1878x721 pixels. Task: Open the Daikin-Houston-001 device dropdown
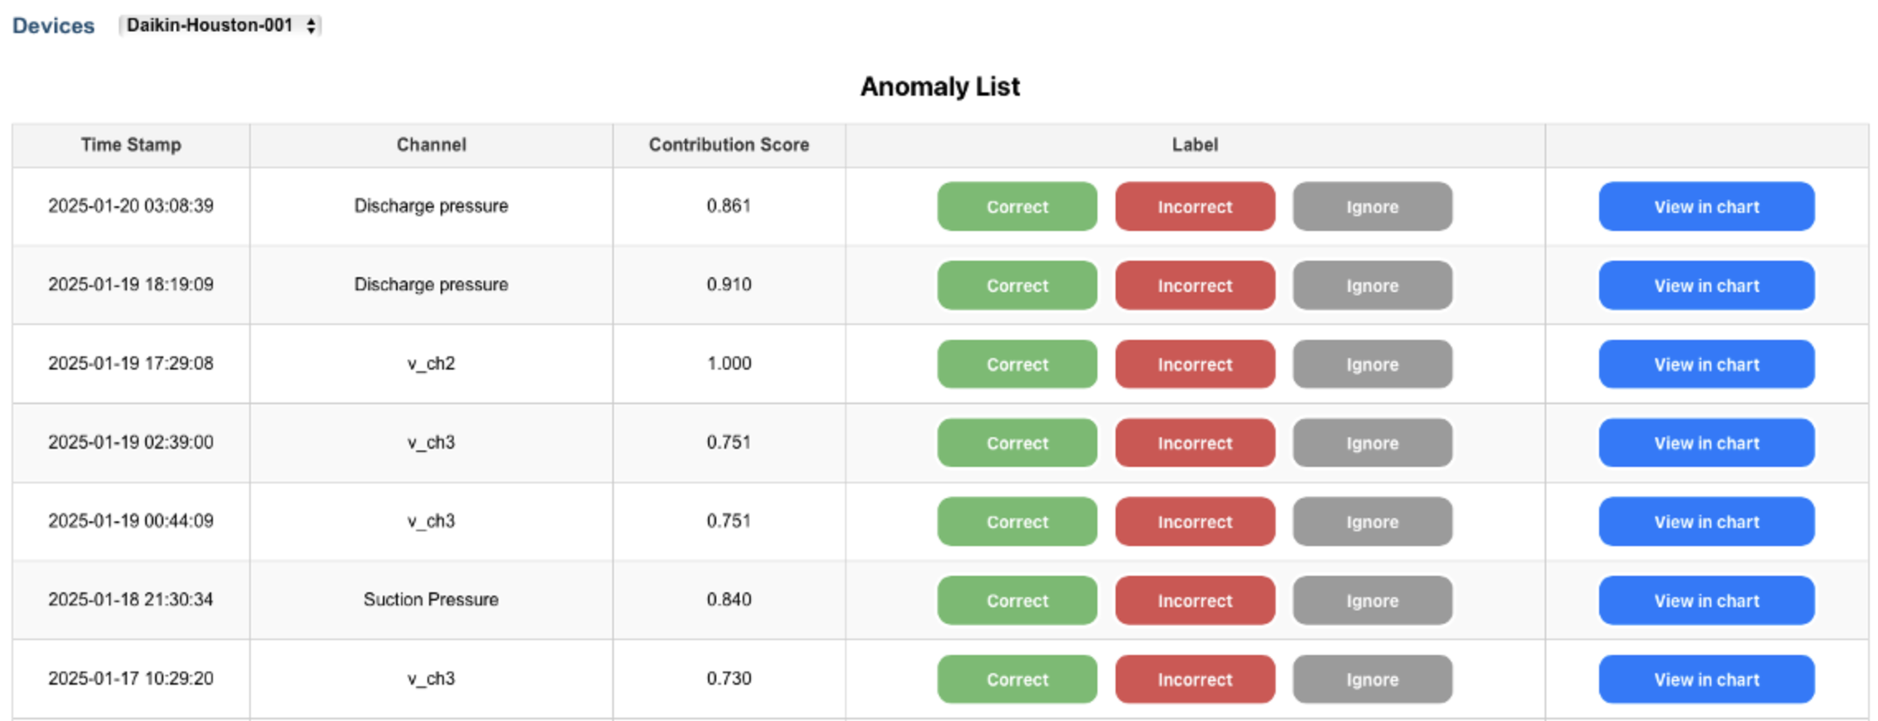point(219,26)
